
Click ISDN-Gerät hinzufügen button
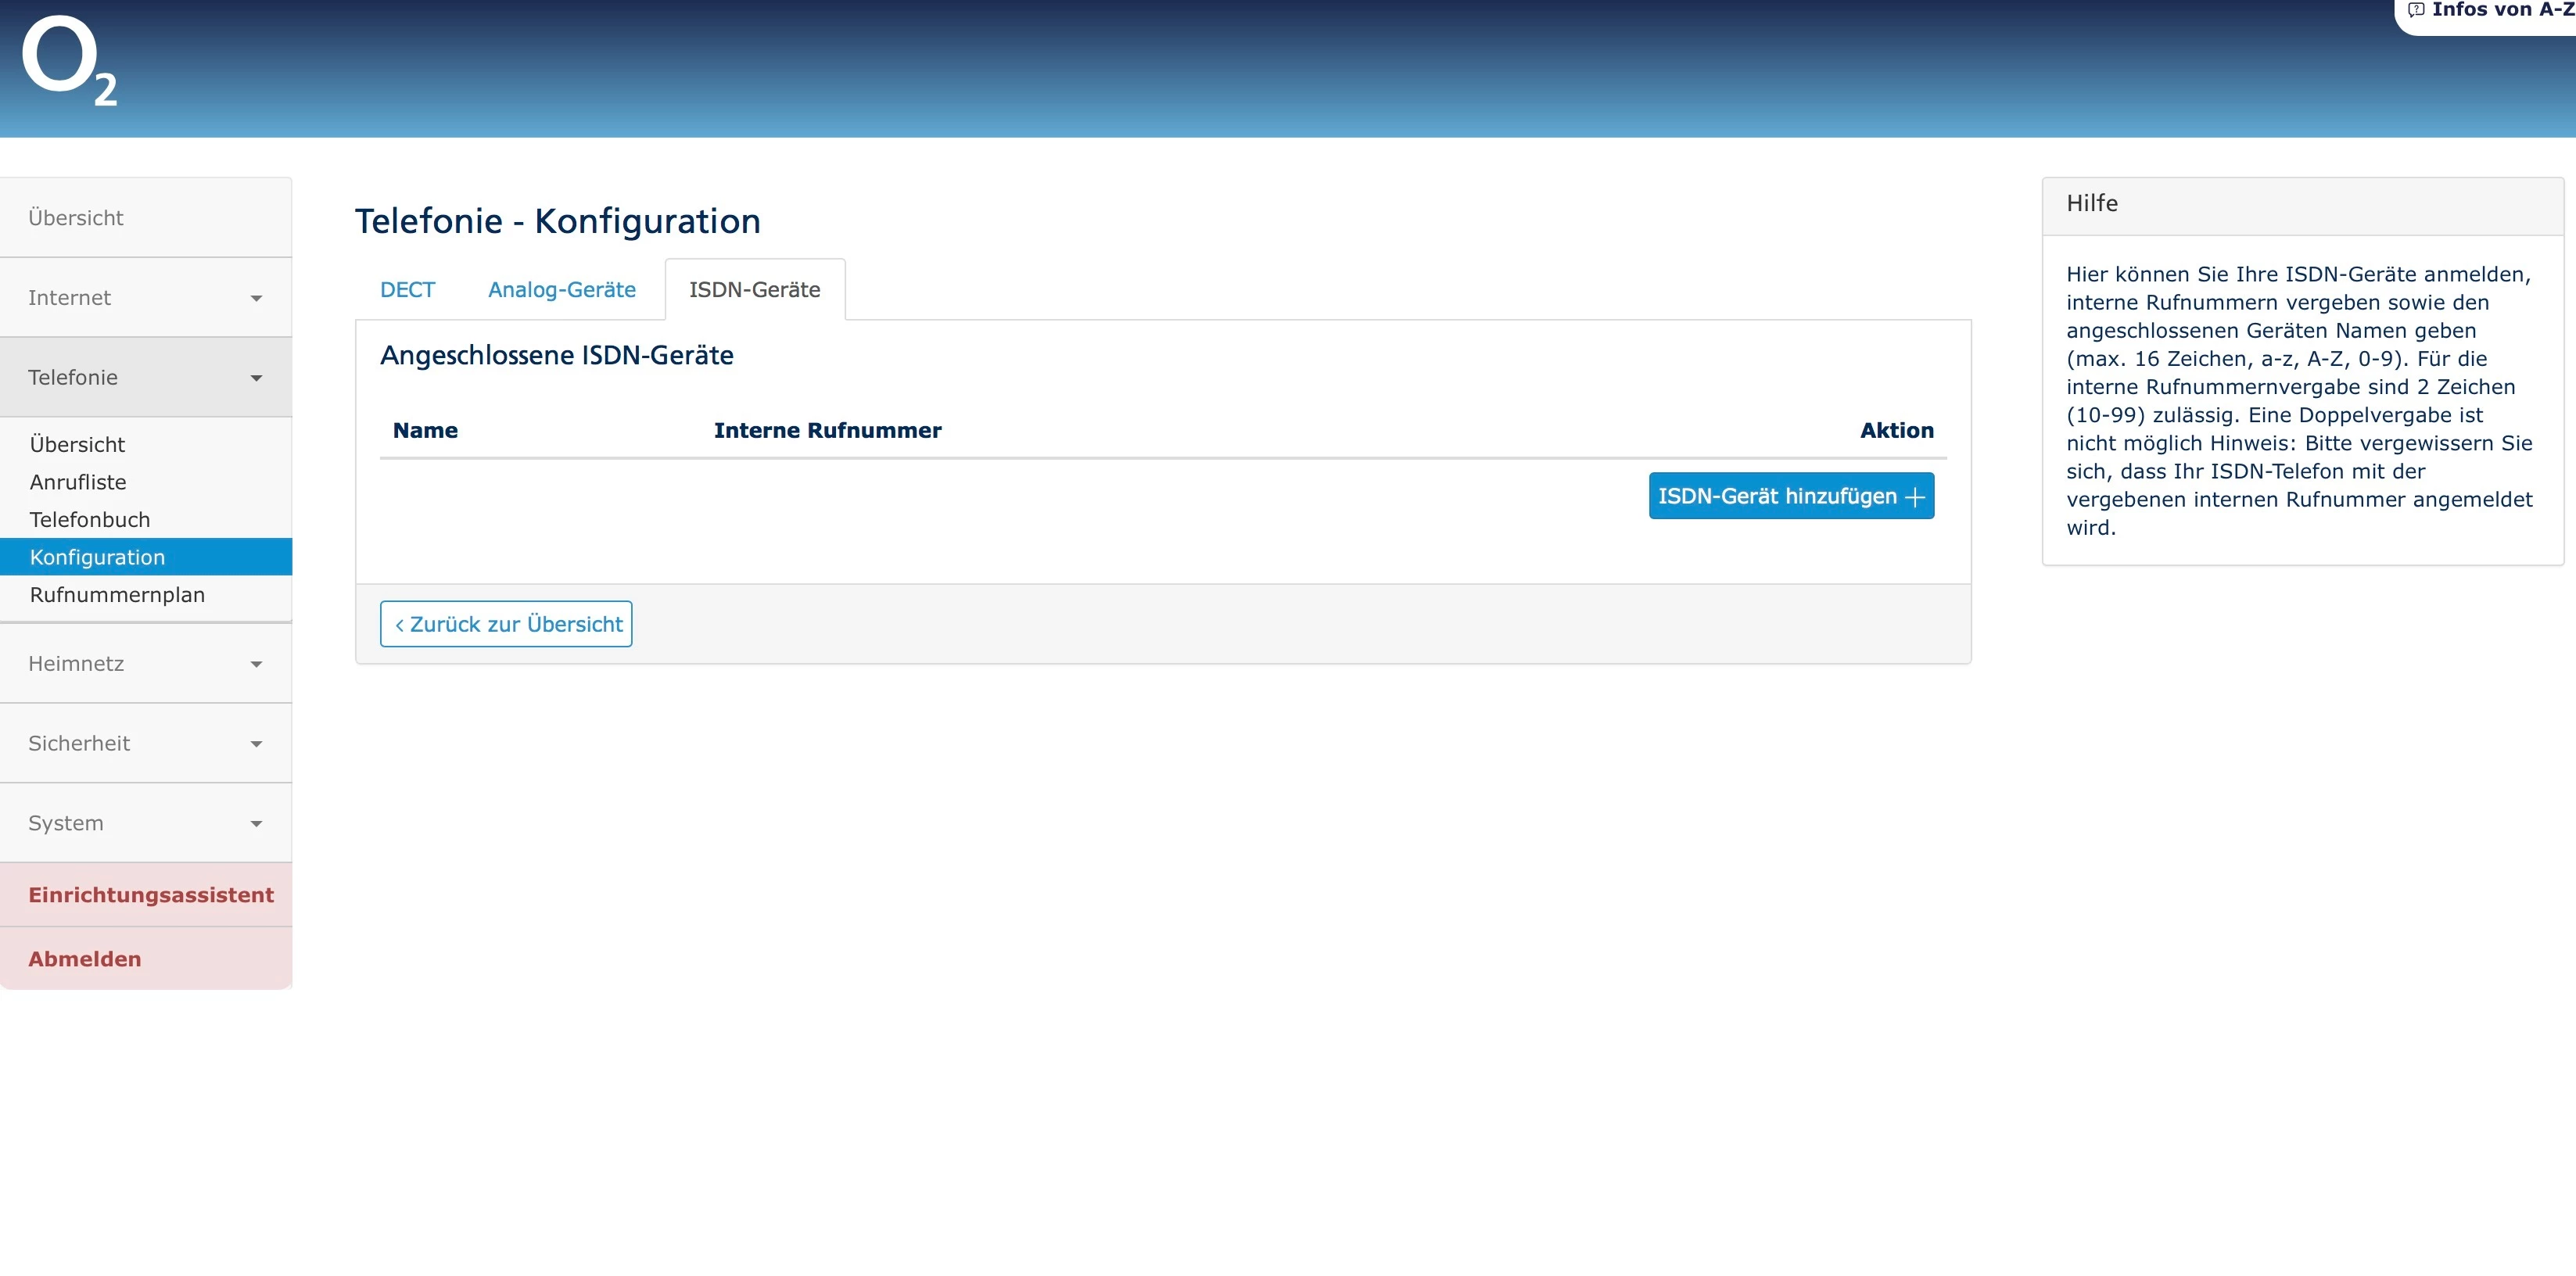click(x=1790, y=496)
